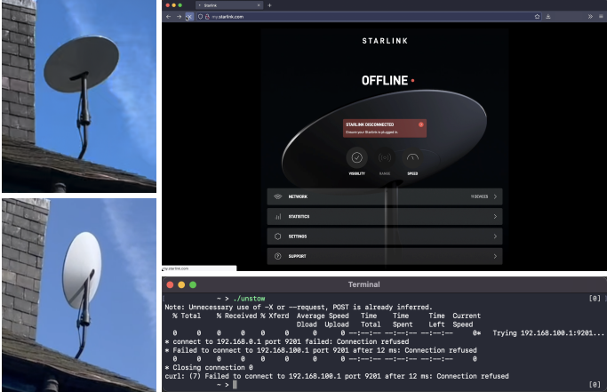The width and height of the screenshot is (607, 392).
Task: Click the Speed gauge icon
Action: click(412, 157)
